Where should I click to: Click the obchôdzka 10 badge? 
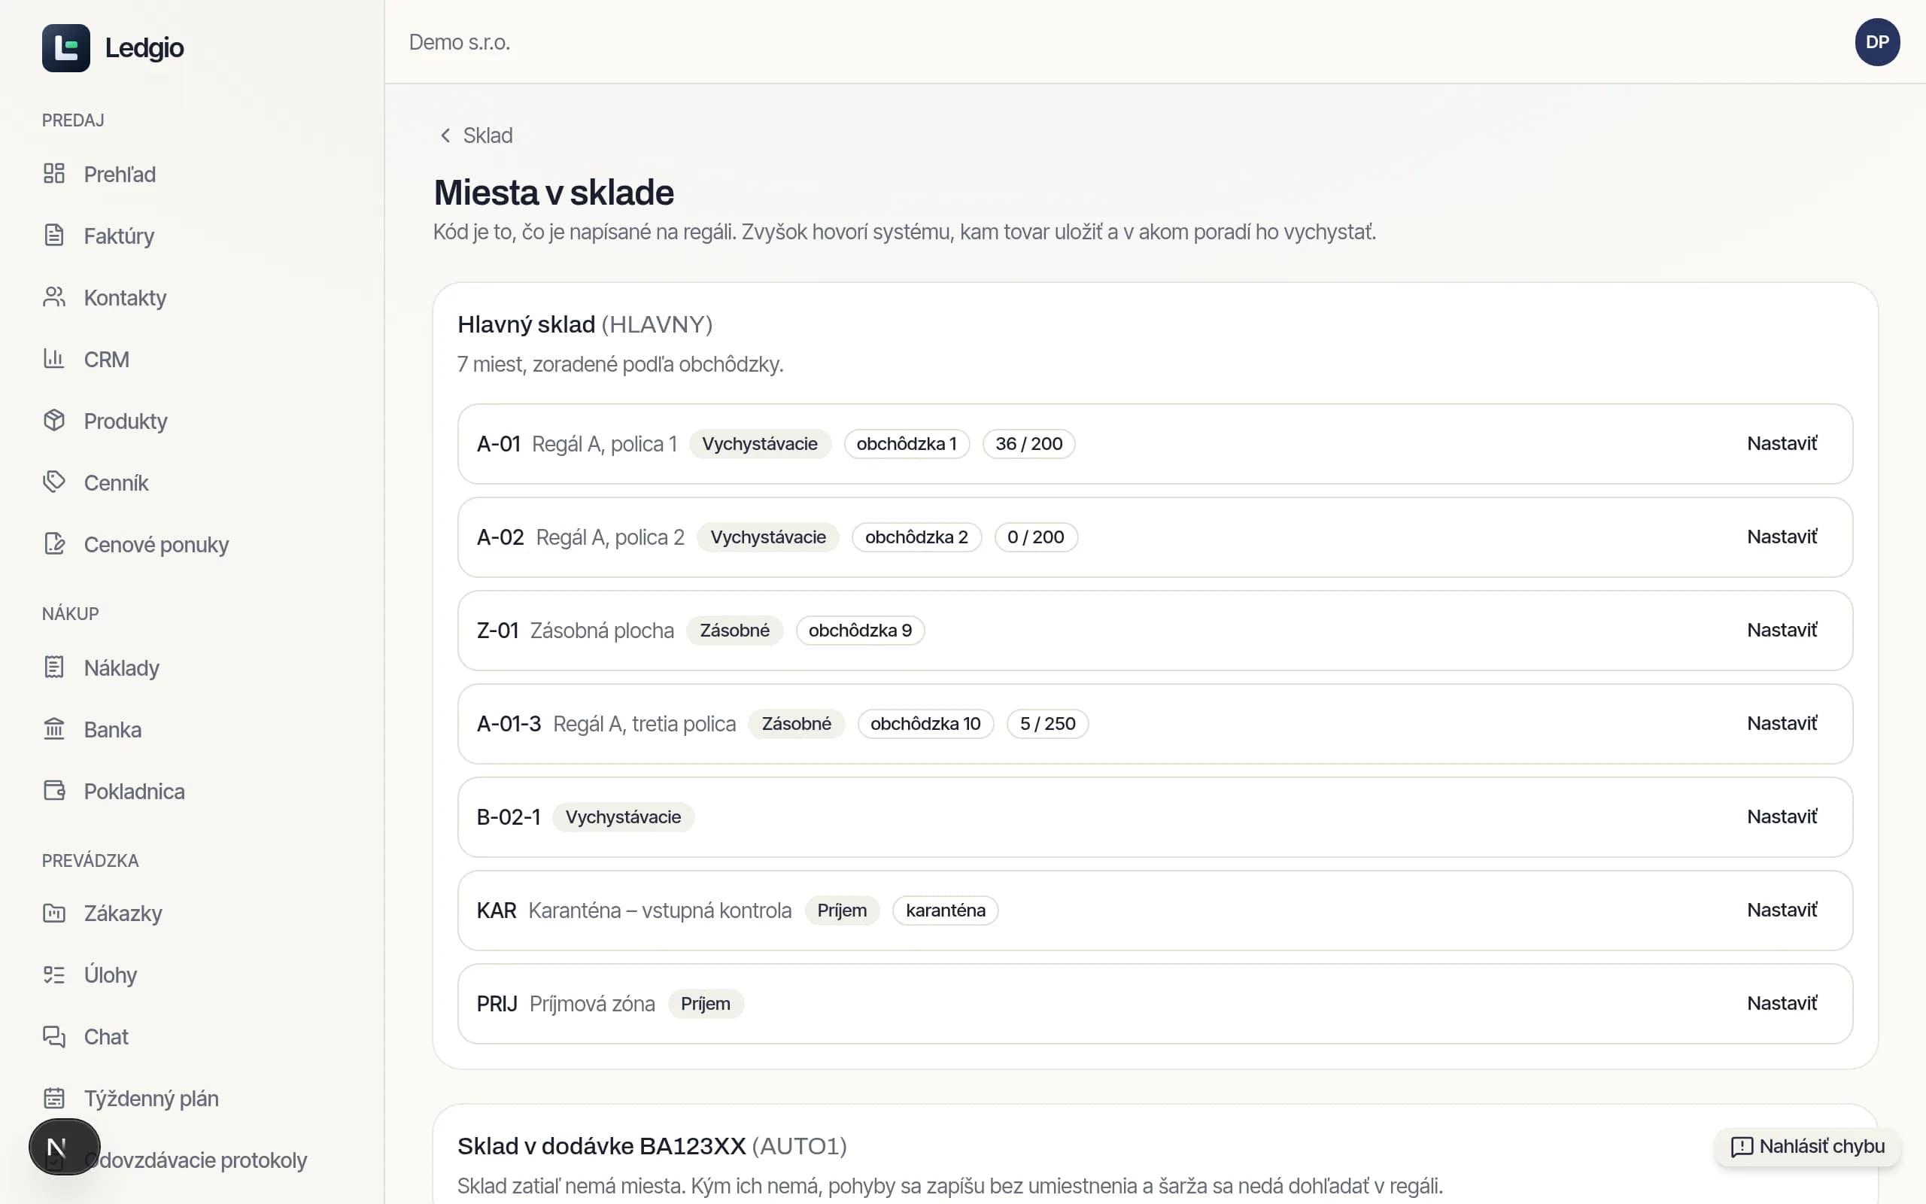[925, 723]
